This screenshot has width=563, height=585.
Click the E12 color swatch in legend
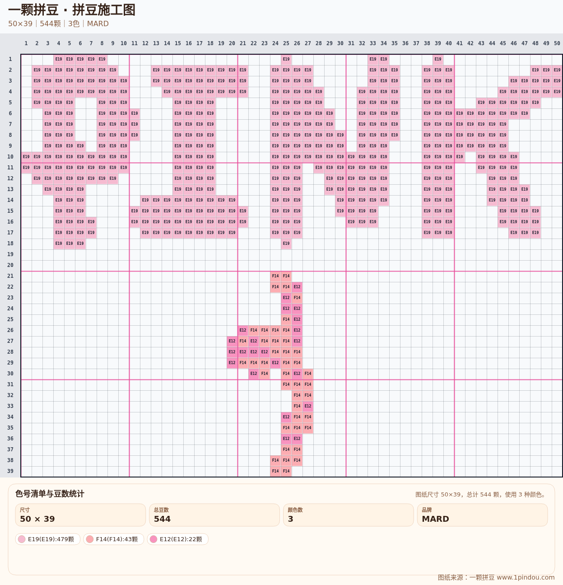pyautogui.click(x=154, y=539)
